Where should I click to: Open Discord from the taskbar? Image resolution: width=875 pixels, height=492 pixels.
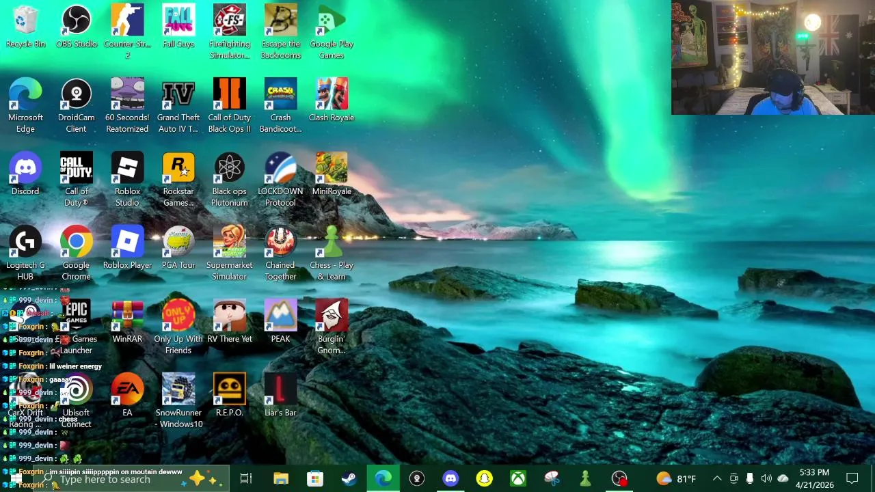pos(450,479)
